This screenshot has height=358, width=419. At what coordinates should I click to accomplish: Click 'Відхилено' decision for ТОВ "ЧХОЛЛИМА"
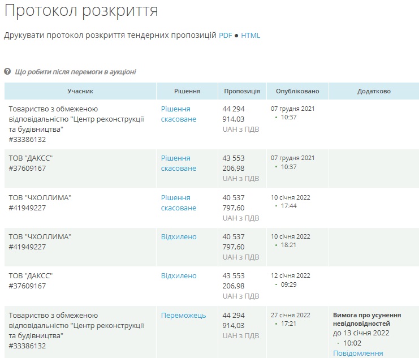179,236
